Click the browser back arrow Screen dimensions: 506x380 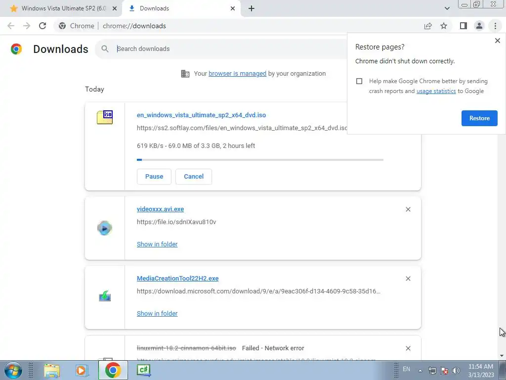[11, 26]
